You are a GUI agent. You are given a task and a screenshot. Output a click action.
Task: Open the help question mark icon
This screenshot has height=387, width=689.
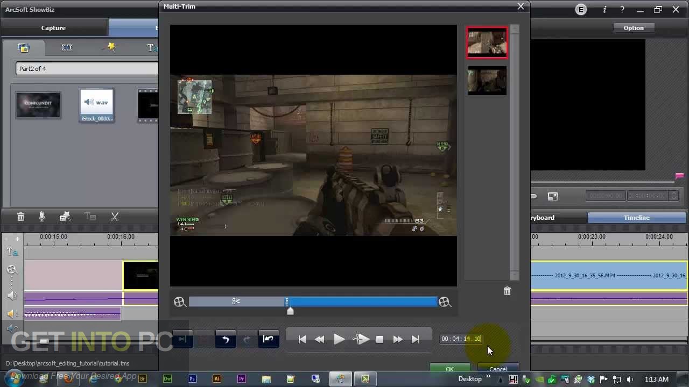(622, 10)
